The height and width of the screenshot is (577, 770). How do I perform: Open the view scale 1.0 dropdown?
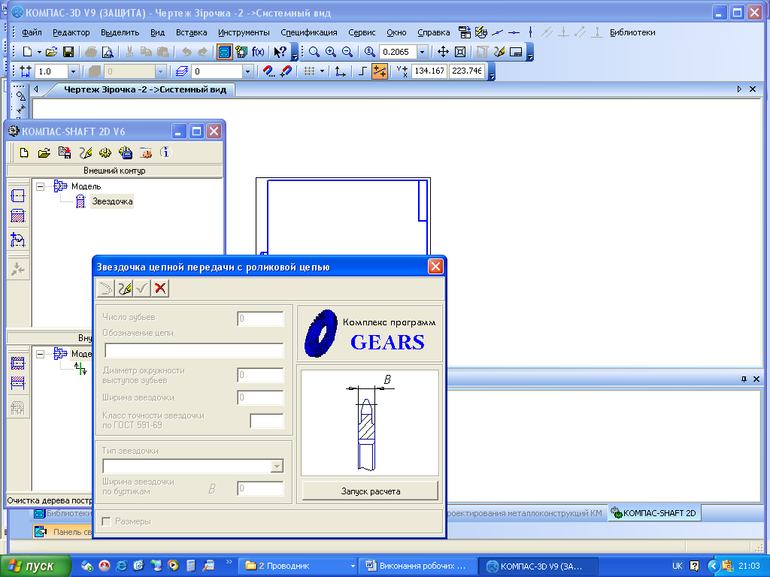(73, 71)
